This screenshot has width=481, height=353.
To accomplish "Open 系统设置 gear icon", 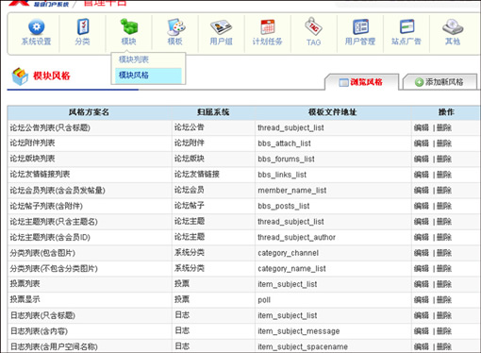I will click(x=36, y=27).
